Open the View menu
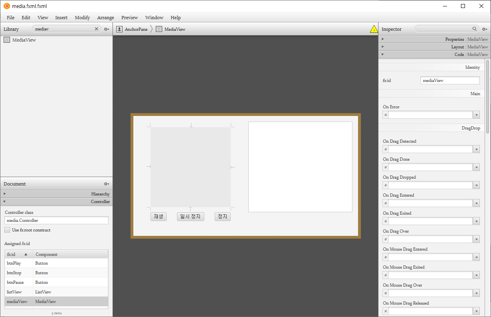 (43, 18)
